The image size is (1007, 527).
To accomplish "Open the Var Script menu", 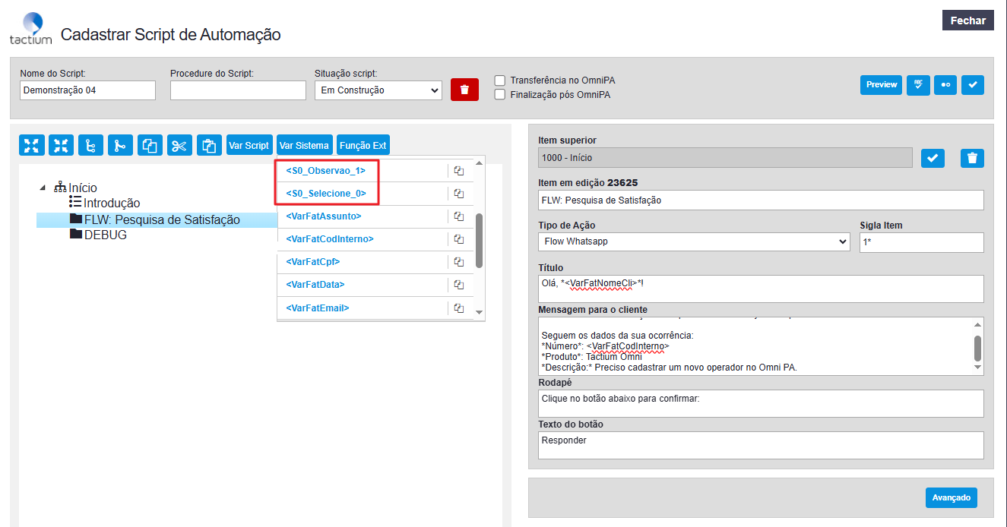I will [x=249, y=146].
